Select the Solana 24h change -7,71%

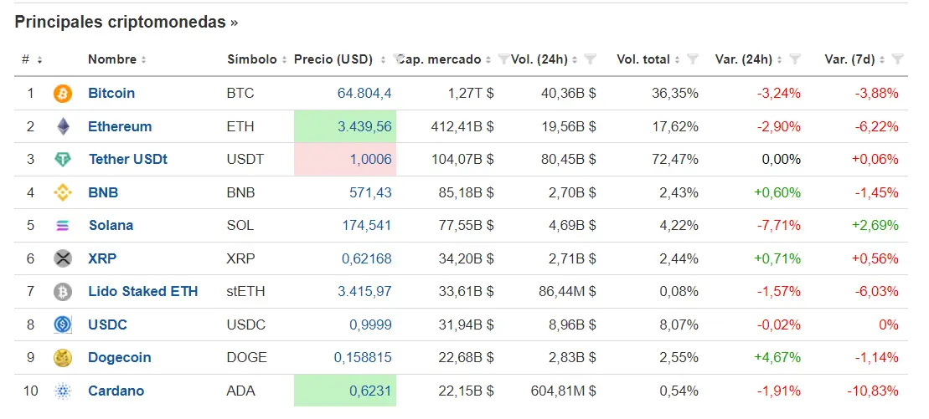(x=778, y=226)
